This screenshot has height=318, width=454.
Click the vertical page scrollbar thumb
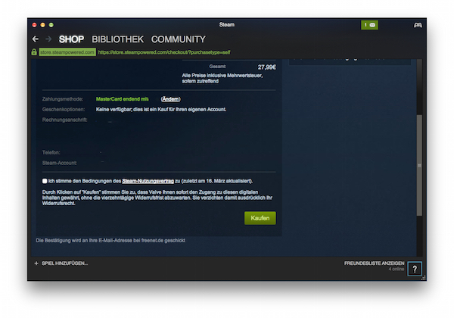coord(419,165)
